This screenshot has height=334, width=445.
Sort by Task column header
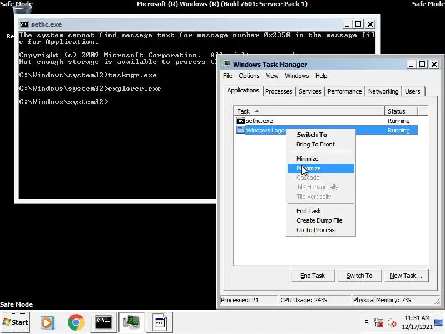[x=309, y=111]
